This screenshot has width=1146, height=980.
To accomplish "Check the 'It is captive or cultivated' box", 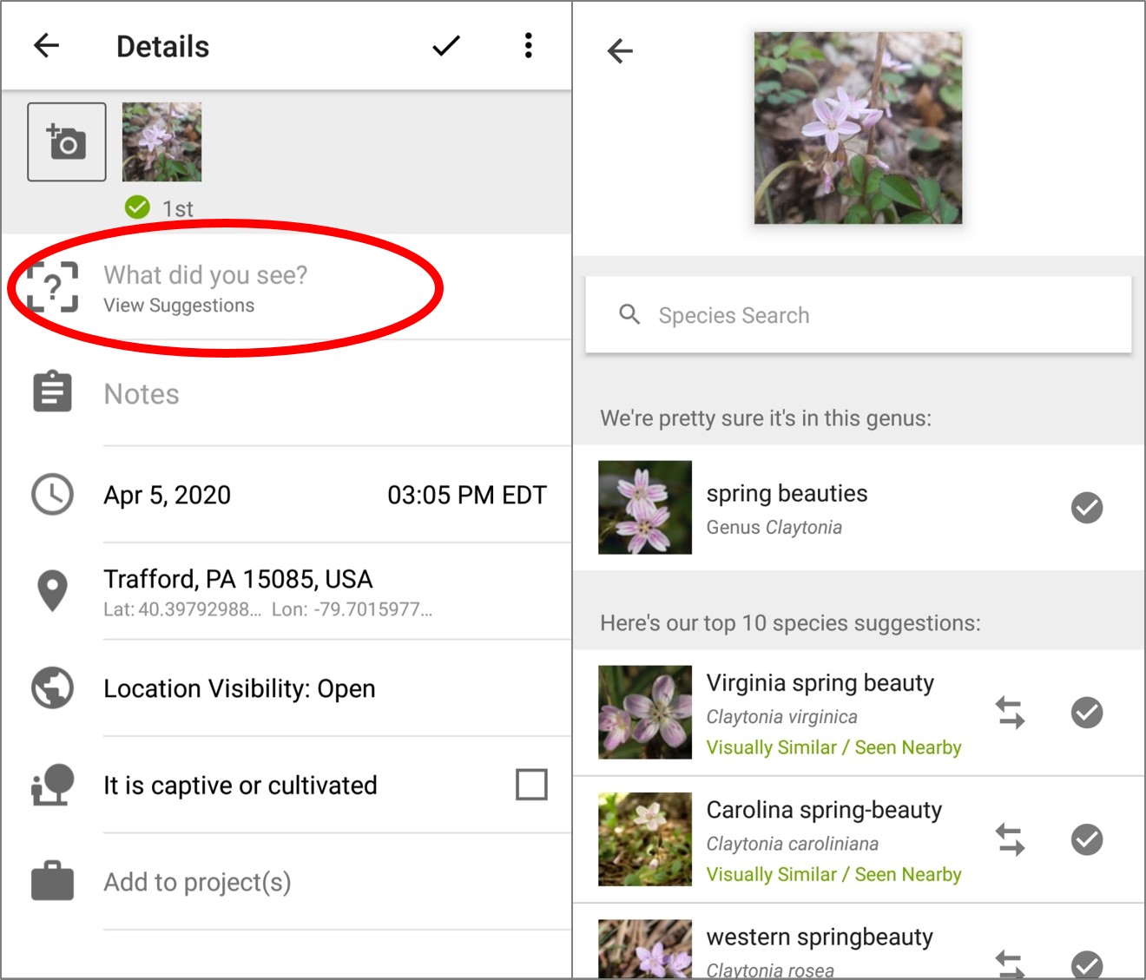I will tap(531, 785).
